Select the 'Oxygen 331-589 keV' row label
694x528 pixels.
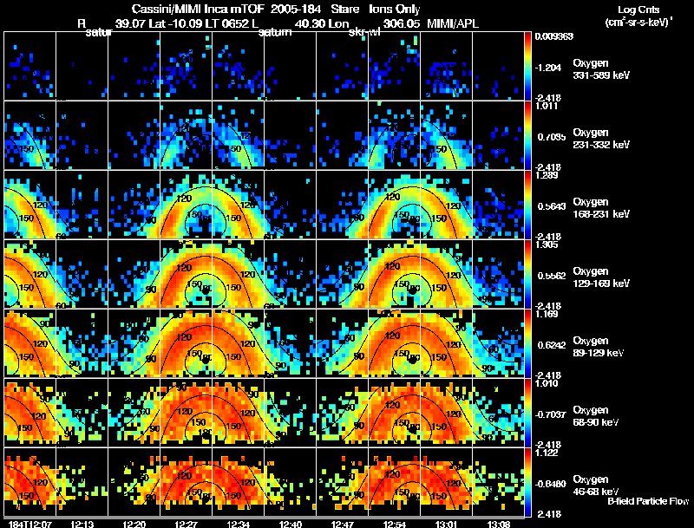(601, 69)
